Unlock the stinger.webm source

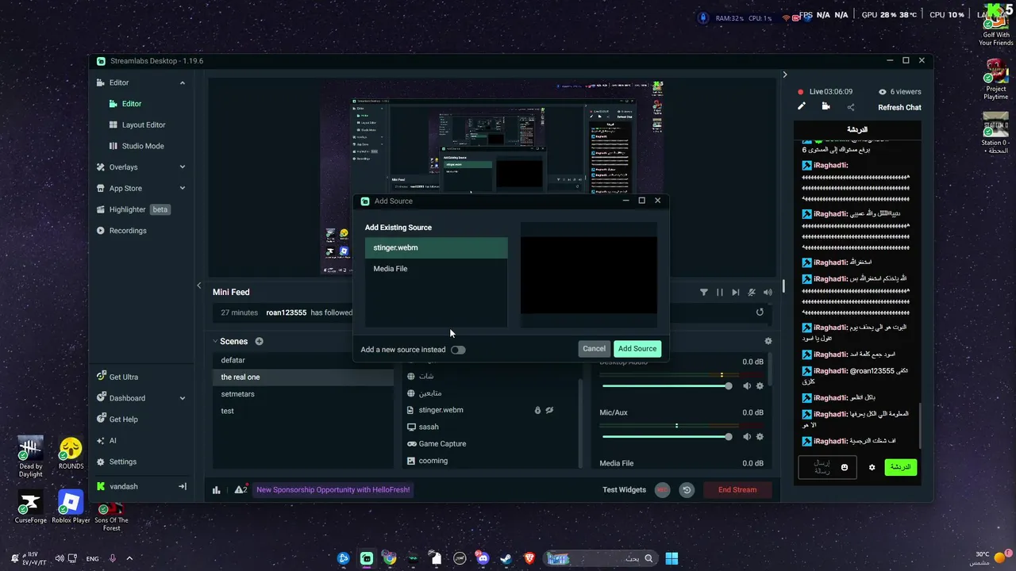point(537,410)
